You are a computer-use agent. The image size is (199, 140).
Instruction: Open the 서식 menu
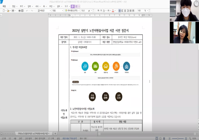(37, 6)
